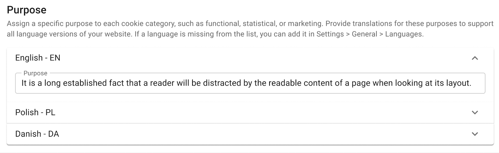Click the "Settings > General > Languages" text
Viewport: 499px width, 153px height.
pos(370,34)
